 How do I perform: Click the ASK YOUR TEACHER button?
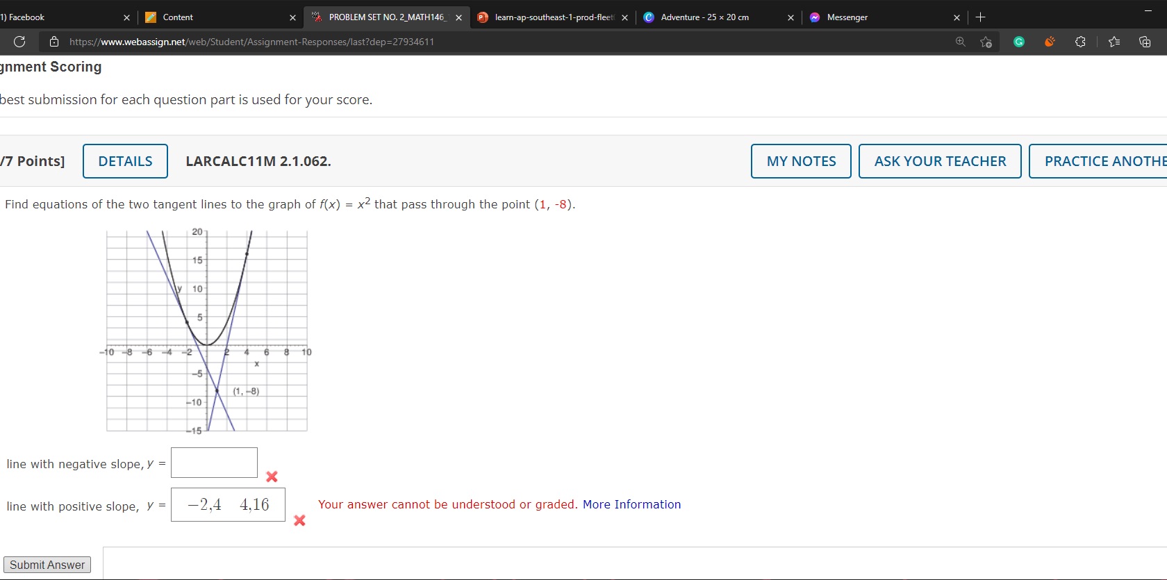click(940, 161)
